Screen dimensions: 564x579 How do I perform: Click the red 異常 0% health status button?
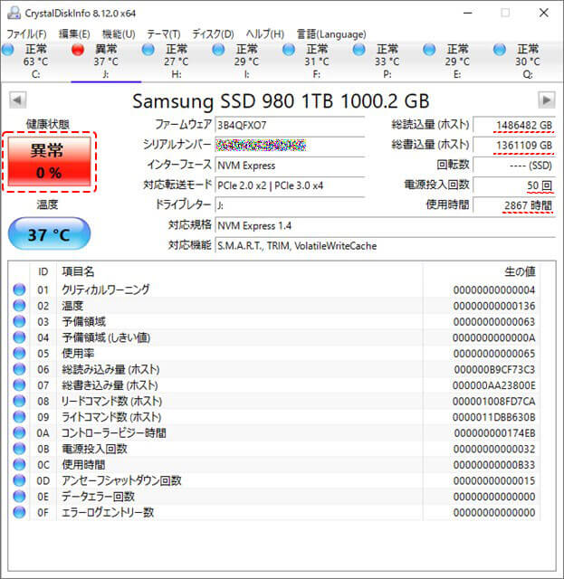pyautogui.click(x=49, y=162)
